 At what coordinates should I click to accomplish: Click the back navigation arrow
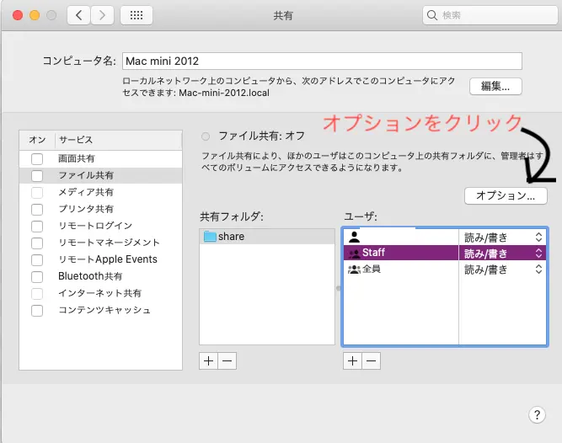click(78, 15)
